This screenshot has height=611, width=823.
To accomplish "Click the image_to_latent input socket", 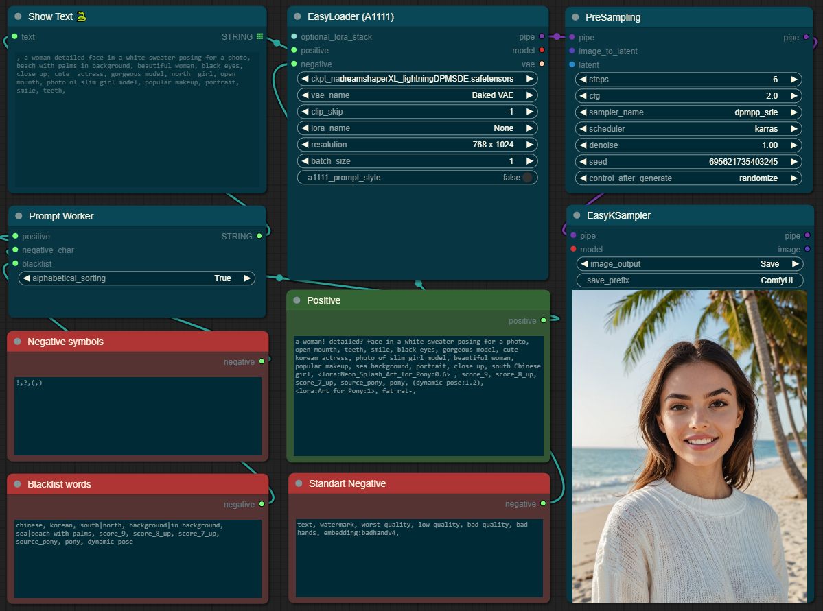I will pos(572,51).
